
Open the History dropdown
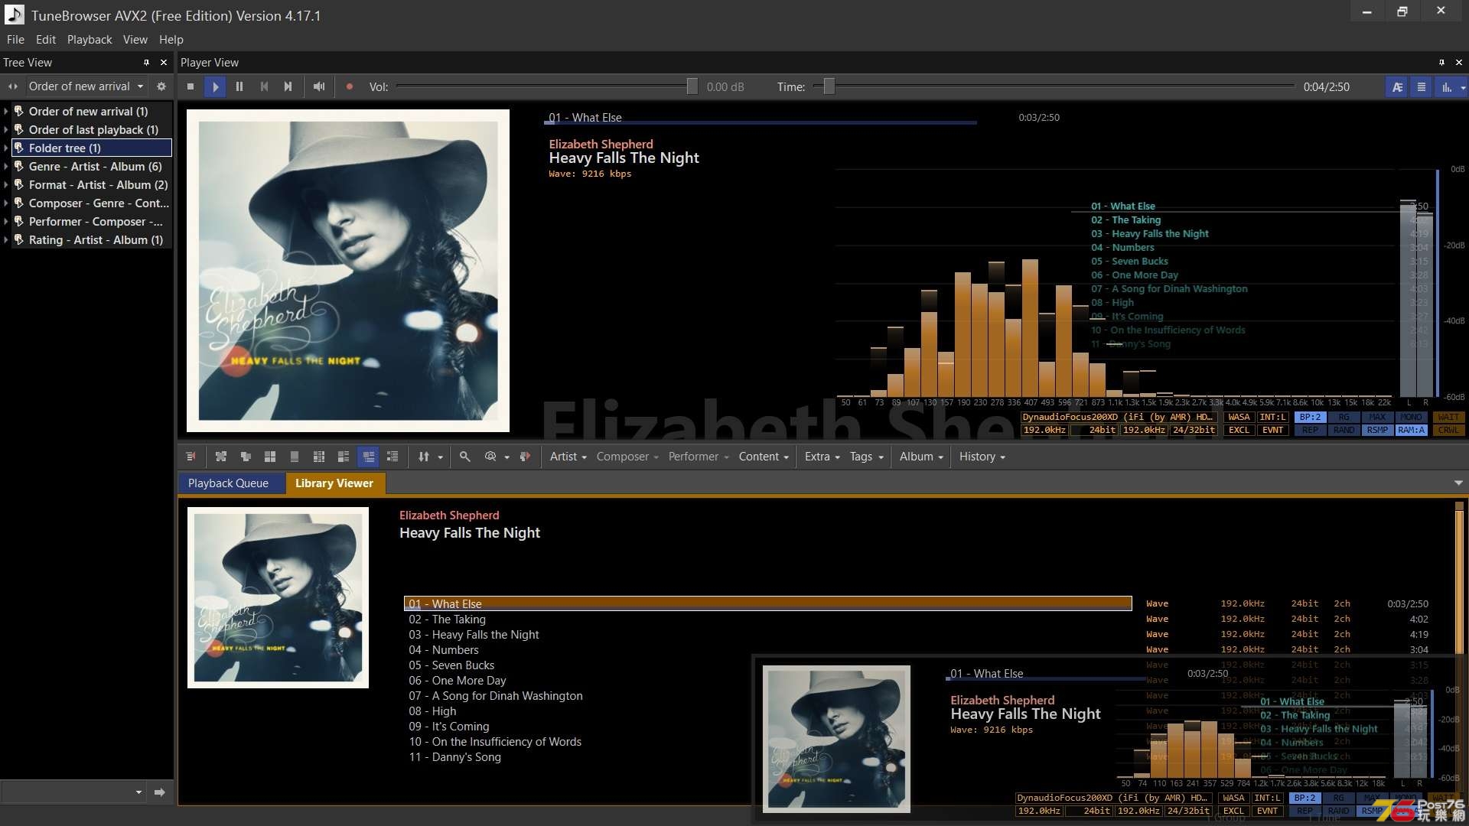point(982,457)
